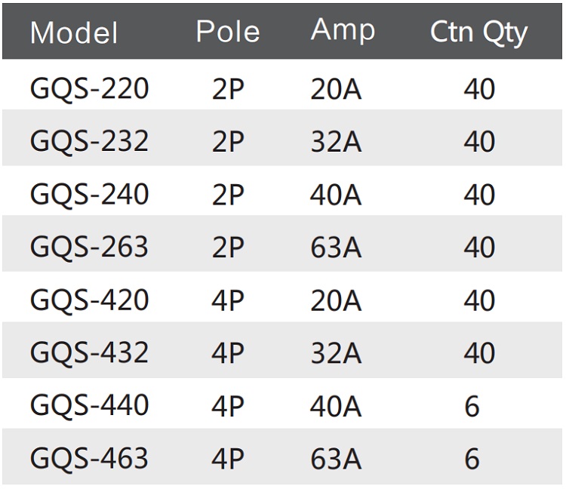Select the GQS-232 model cell

click(x=89, y=142)
